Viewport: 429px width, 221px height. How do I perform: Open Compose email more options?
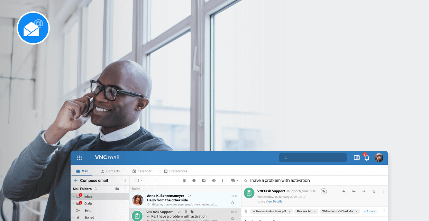[x=125, y=180]
